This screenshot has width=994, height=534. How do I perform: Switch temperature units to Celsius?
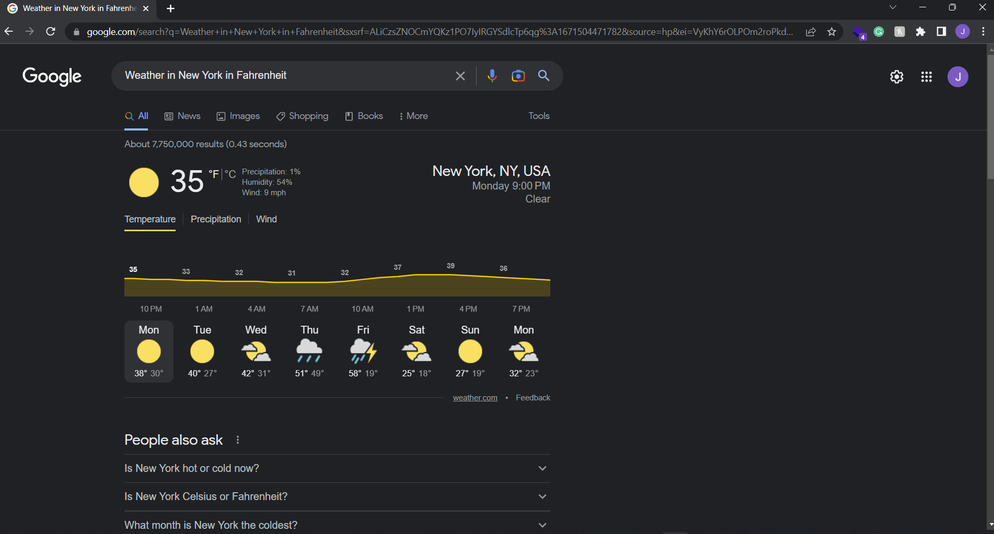tap(230, 174)
